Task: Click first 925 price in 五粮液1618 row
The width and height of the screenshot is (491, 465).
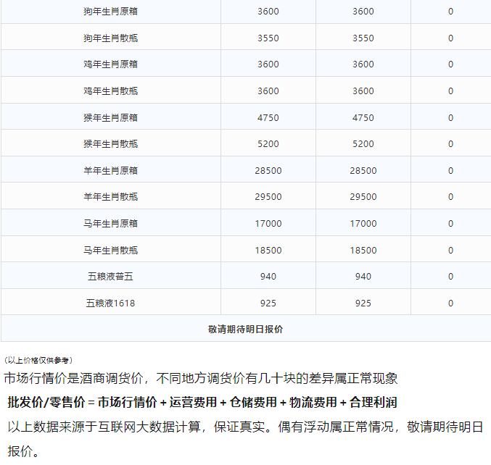Action: [268, 303]
